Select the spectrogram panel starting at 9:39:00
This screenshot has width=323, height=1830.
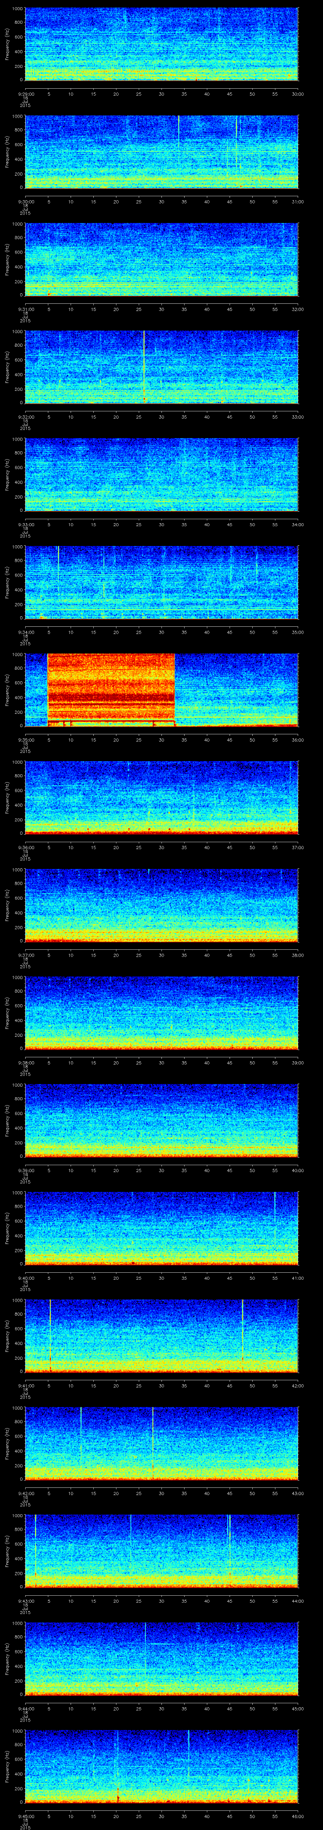click(161, 1120)
